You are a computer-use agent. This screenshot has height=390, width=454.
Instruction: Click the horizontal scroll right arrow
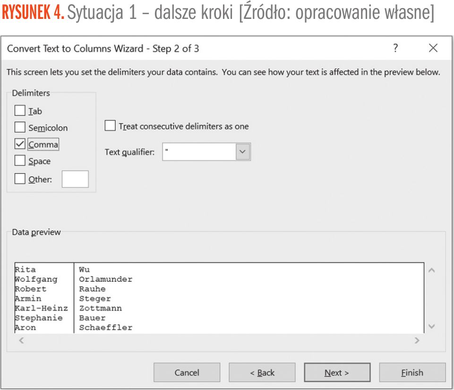click(x=417, y=340)
